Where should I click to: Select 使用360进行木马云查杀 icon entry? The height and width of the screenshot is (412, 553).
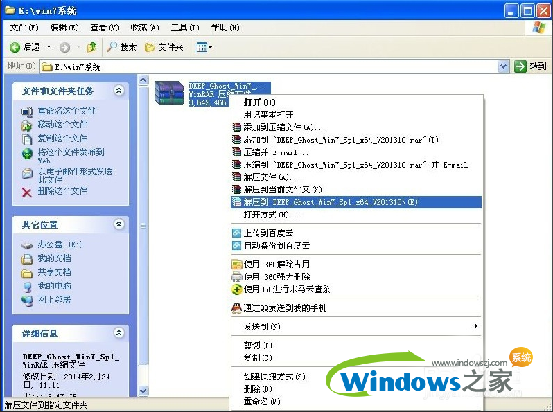tap(236, 289)
